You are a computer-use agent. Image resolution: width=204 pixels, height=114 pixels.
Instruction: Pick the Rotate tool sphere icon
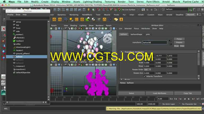(3, 52)
